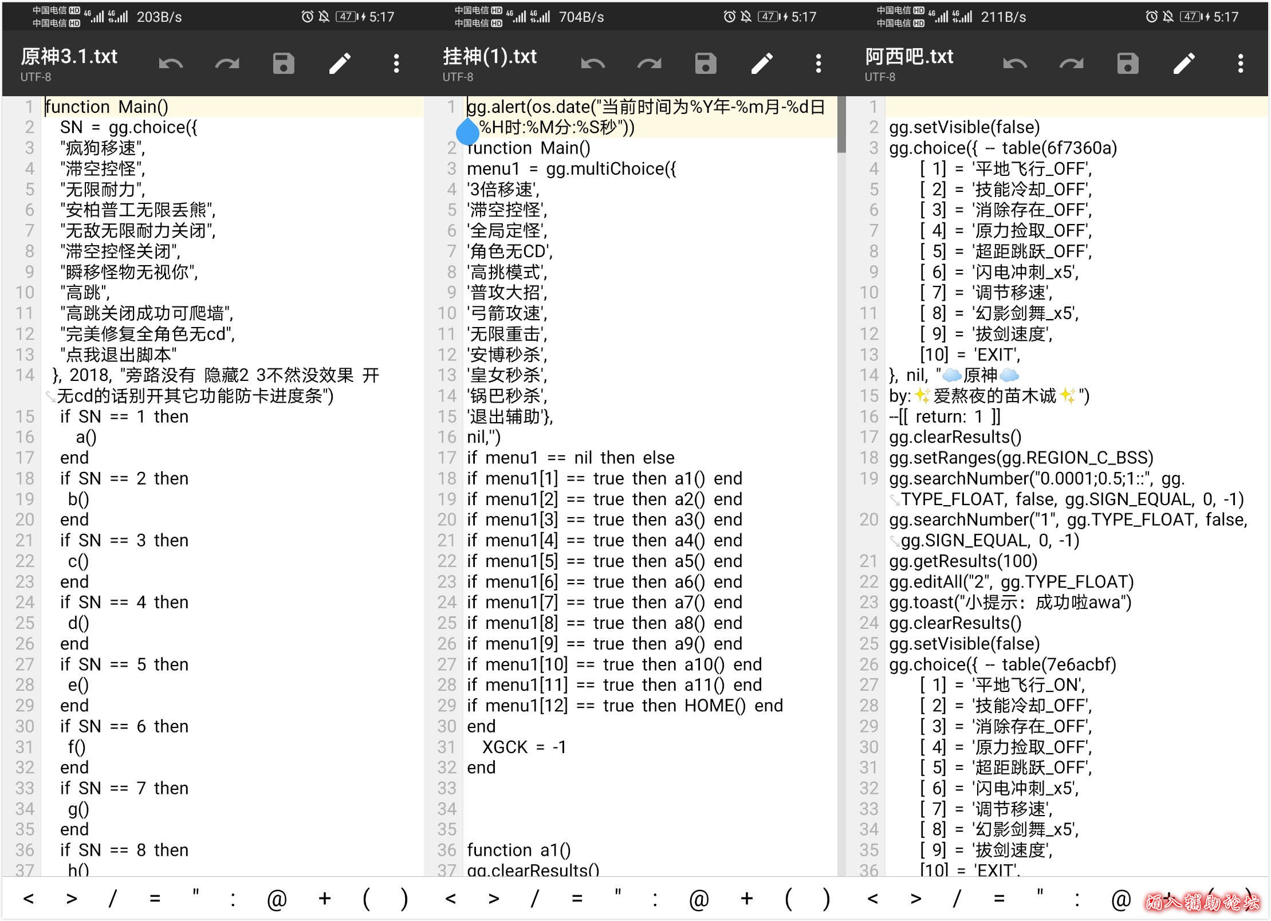Insert '(' from the 挂神(1).txt symbol bar
This screenshot has height=921, width=1271.
[x=788, y=899]
